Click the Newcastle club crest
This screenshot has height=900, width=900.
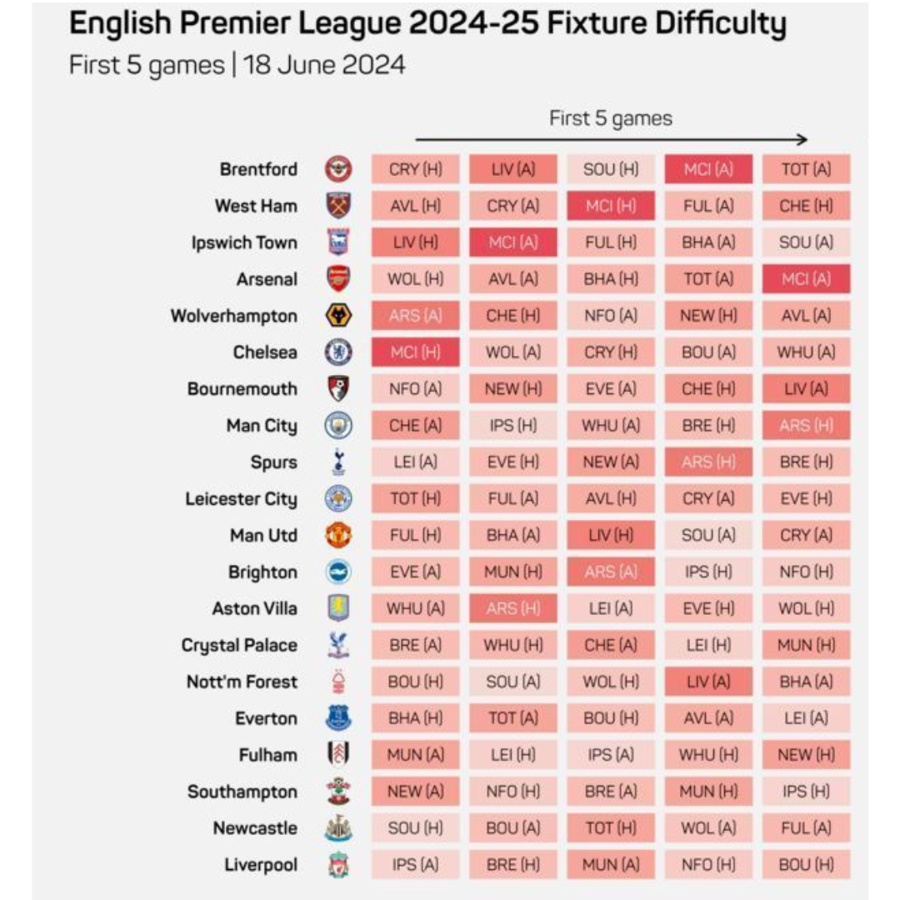pyautogui.click(x=338, y=828)
